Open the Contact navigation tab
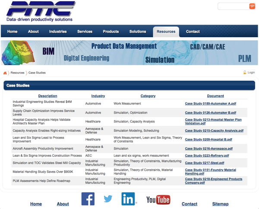 193,32
